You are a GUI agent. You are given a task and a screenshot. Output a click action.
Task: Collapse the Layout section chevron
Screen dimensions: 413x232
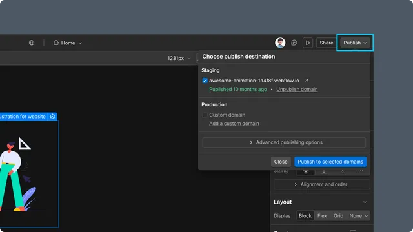[365, 202]
